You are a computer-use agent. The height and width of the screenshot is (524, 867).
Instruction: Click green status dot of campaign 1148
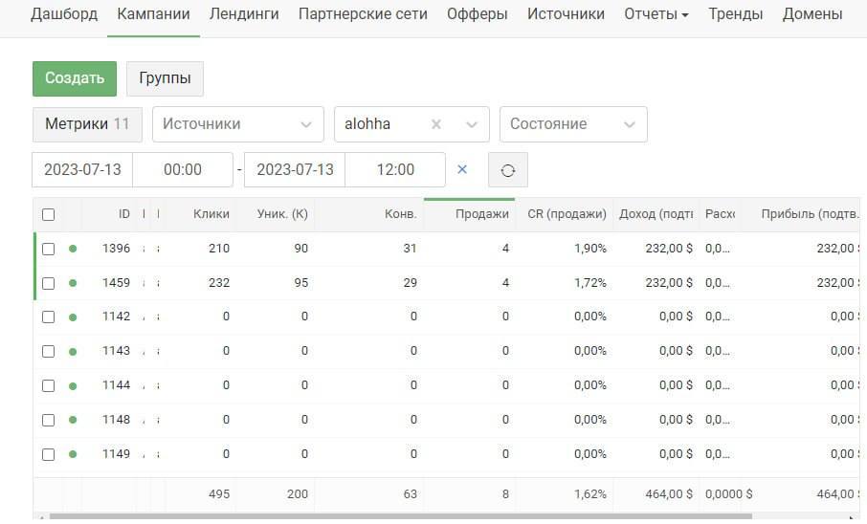click(73, 420)
